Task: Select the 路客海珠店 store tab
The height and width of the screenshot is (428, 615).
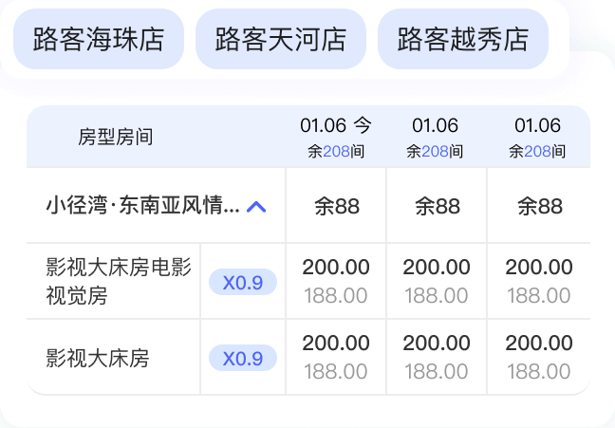Action: point(99,40)
